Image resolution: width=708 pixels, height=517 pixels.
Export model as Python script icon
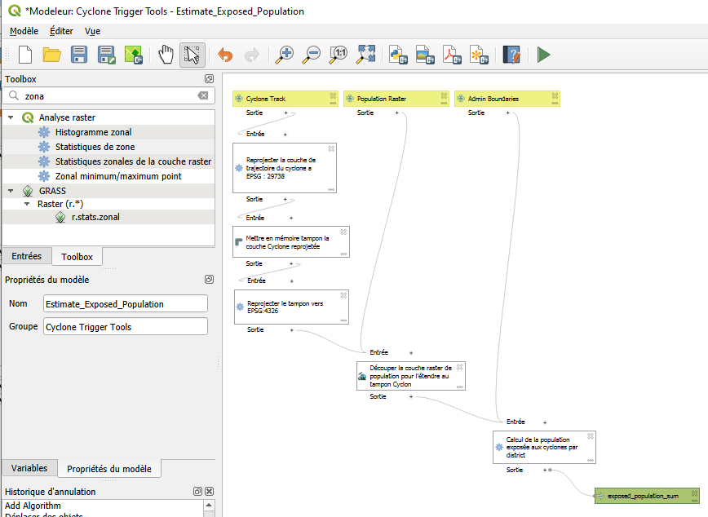coord(397,55)
